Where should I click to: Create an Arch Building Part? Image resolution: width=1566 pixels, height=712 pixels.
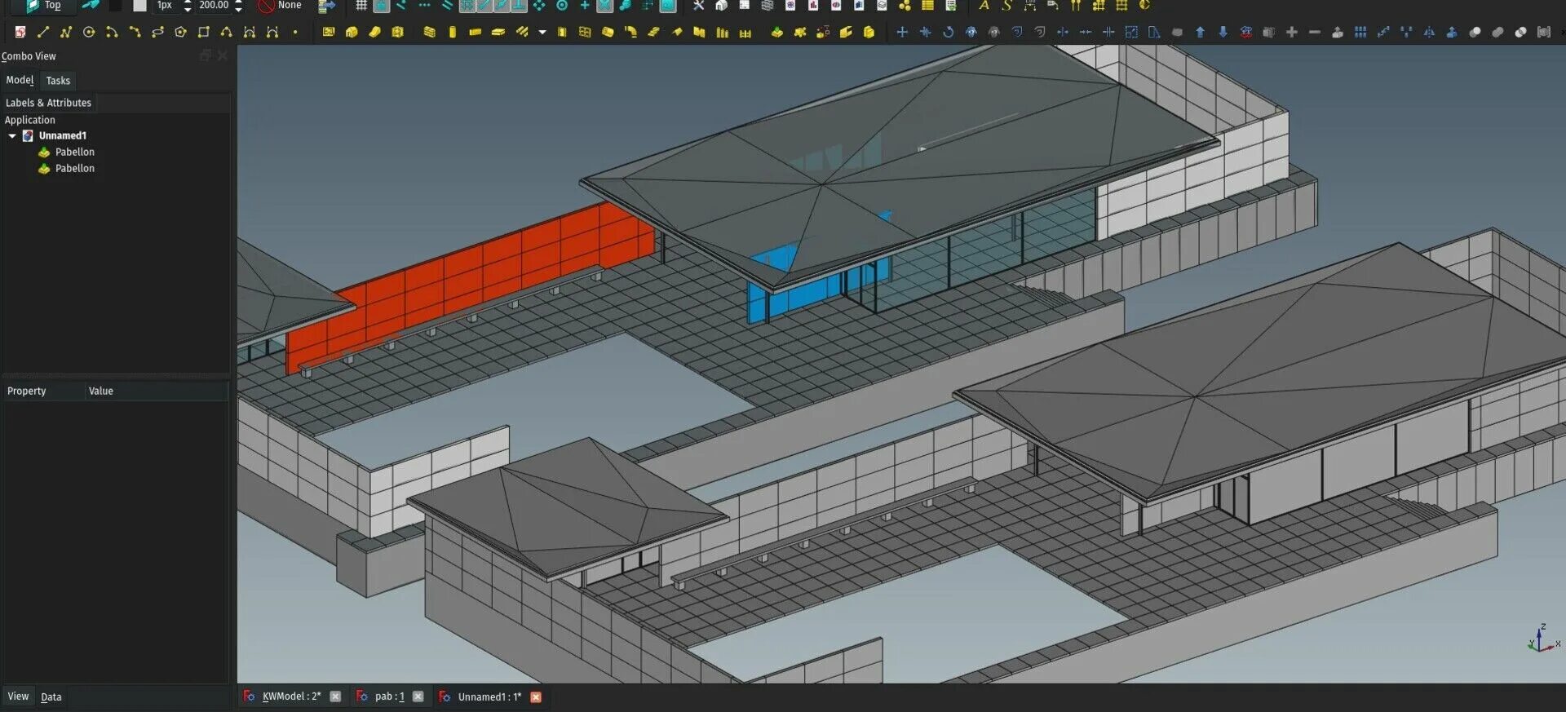tap(352, 33)
